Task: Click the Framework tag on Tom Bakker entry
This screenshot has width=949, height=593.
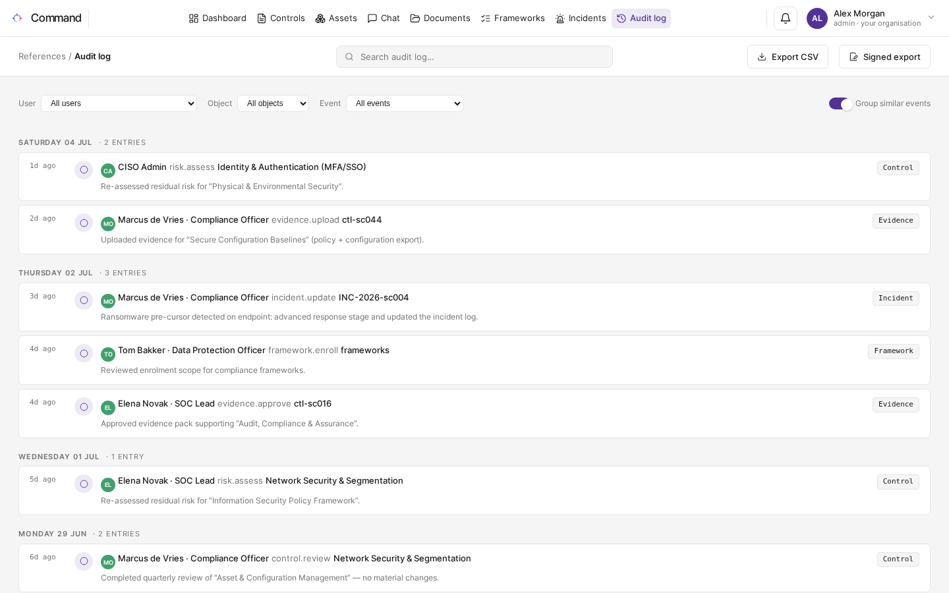Action: pos(894,351)
